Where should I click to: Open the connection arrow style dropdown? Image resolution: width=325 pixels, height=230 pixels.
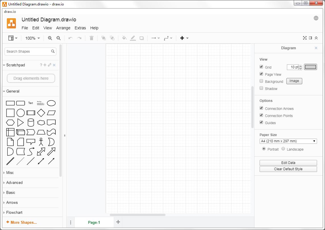(x=156, y=38)
